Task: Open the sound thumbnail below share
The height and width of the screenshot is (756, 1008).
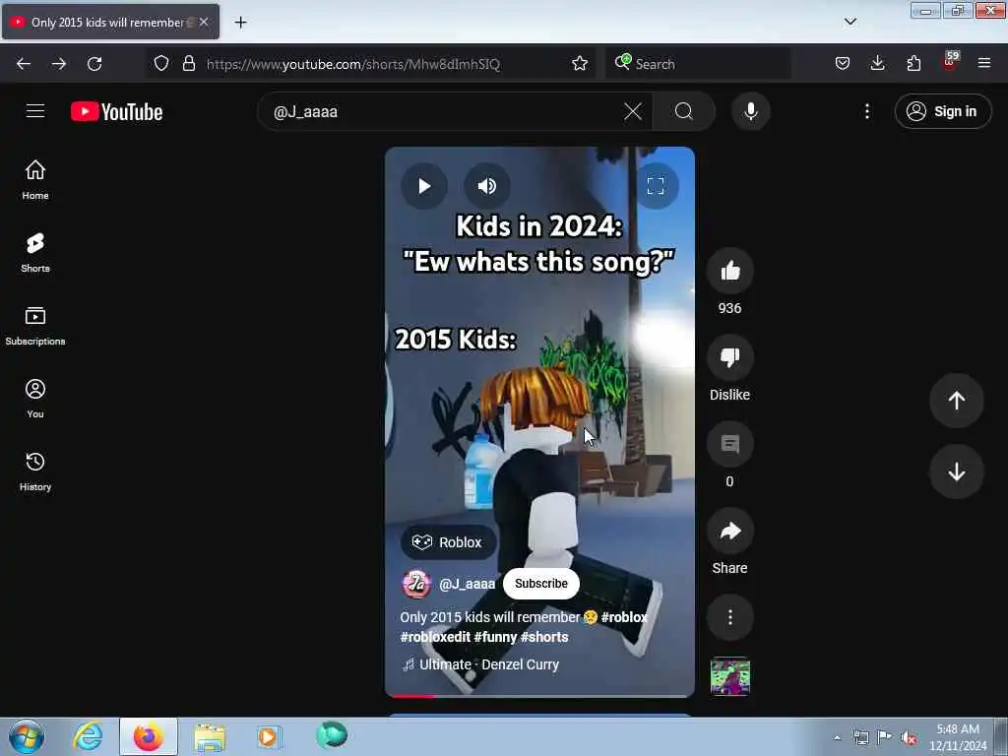Action: pos(729,676)
